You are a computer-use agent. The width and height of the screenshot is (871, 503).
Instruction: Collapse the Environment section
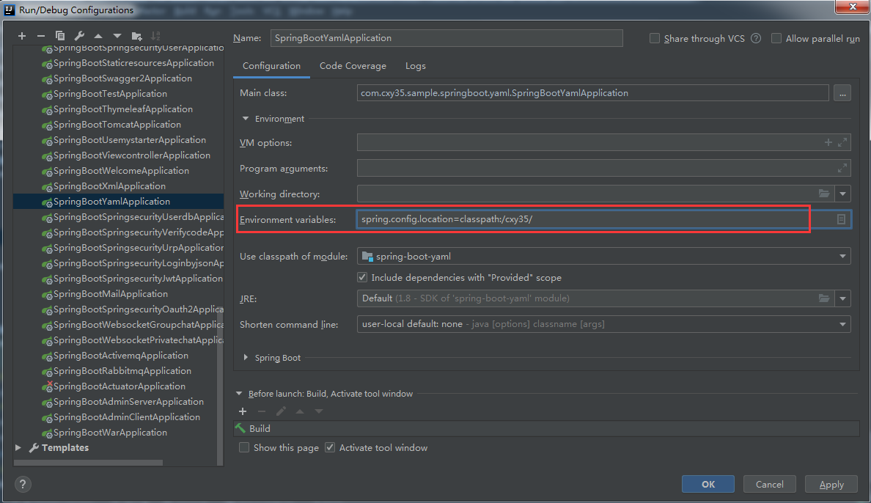coord(246,118)
